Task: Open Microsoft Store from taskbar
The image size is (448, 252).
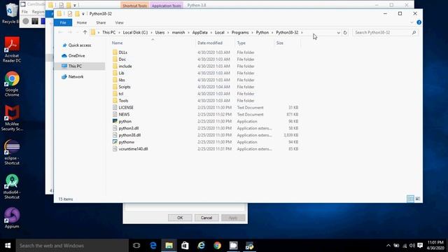Action: 185,246
